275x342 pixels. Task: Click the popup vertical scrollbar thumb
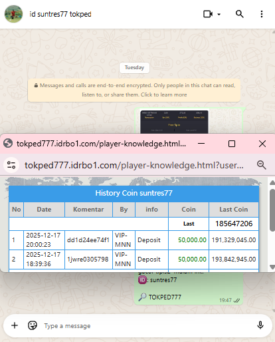[x=272, y=210]
